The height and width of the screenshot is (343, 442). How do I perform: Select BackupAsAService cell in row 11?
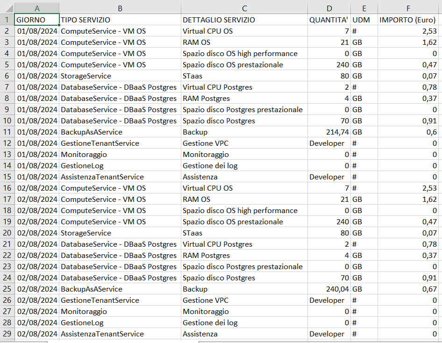tap(120, 132)
